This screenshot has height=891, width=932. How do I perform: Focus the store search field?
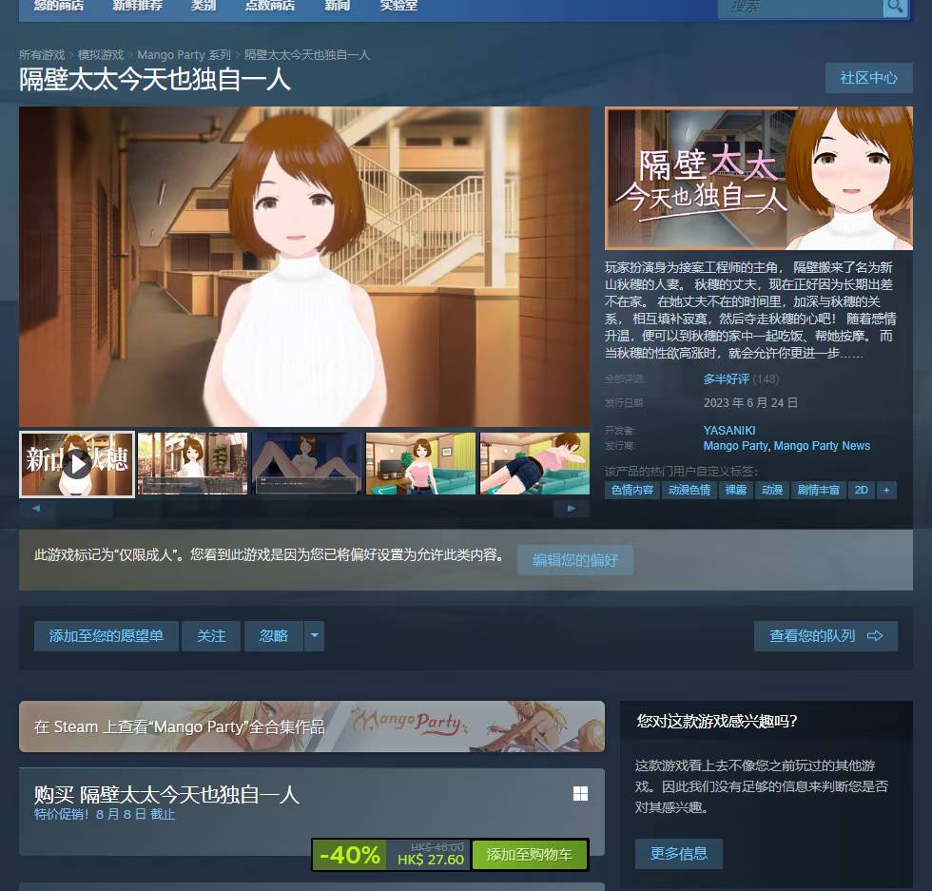pos(800,8)
